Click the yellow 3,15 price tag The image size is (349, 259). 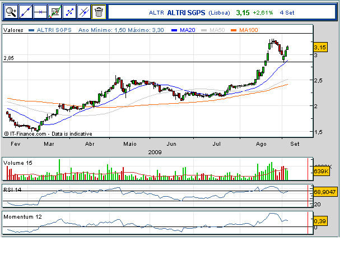coord(320,48)
